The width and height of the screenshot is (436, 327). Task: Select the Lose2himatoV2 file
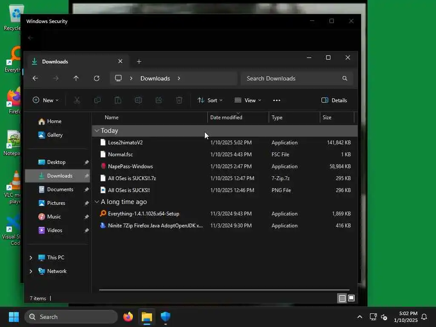(x=225, y=143)
